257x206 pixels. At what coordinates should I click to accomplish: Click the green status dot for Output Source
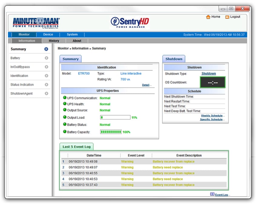pyautogui.click(x=65, y=110)
